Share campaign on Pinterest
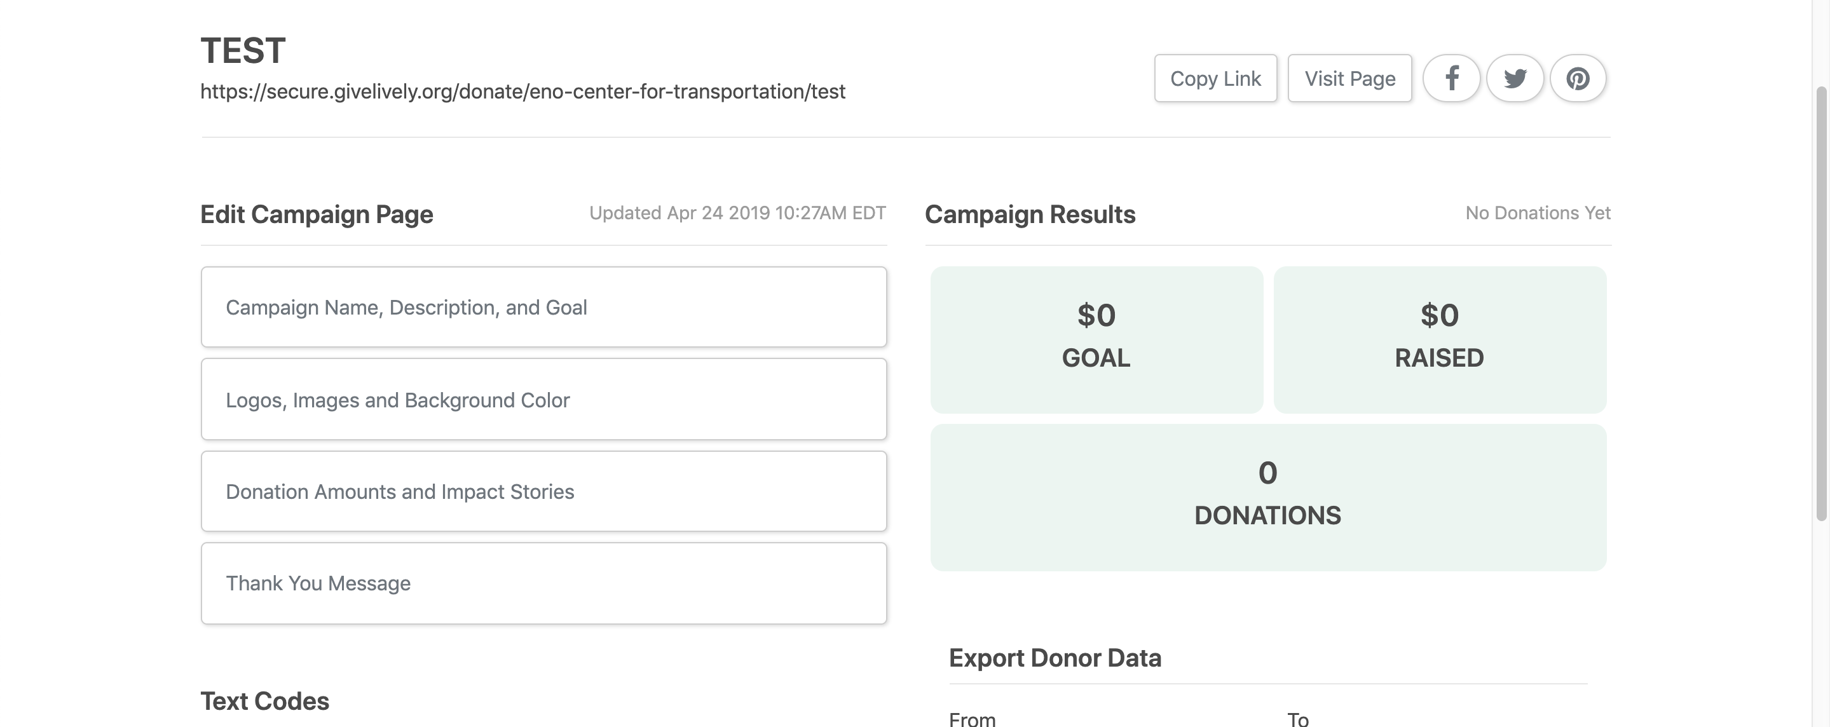 coord(1578,78)
